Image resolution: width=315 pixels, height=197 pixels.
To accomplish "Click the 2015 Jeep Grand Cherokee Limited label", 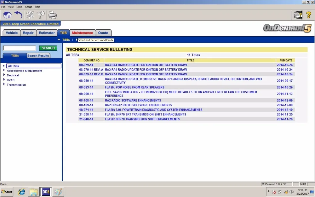I will click(x=31, y=24).
